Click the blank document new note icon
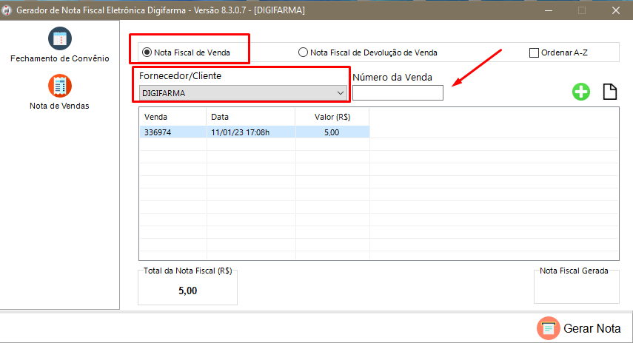 (609, 92)
